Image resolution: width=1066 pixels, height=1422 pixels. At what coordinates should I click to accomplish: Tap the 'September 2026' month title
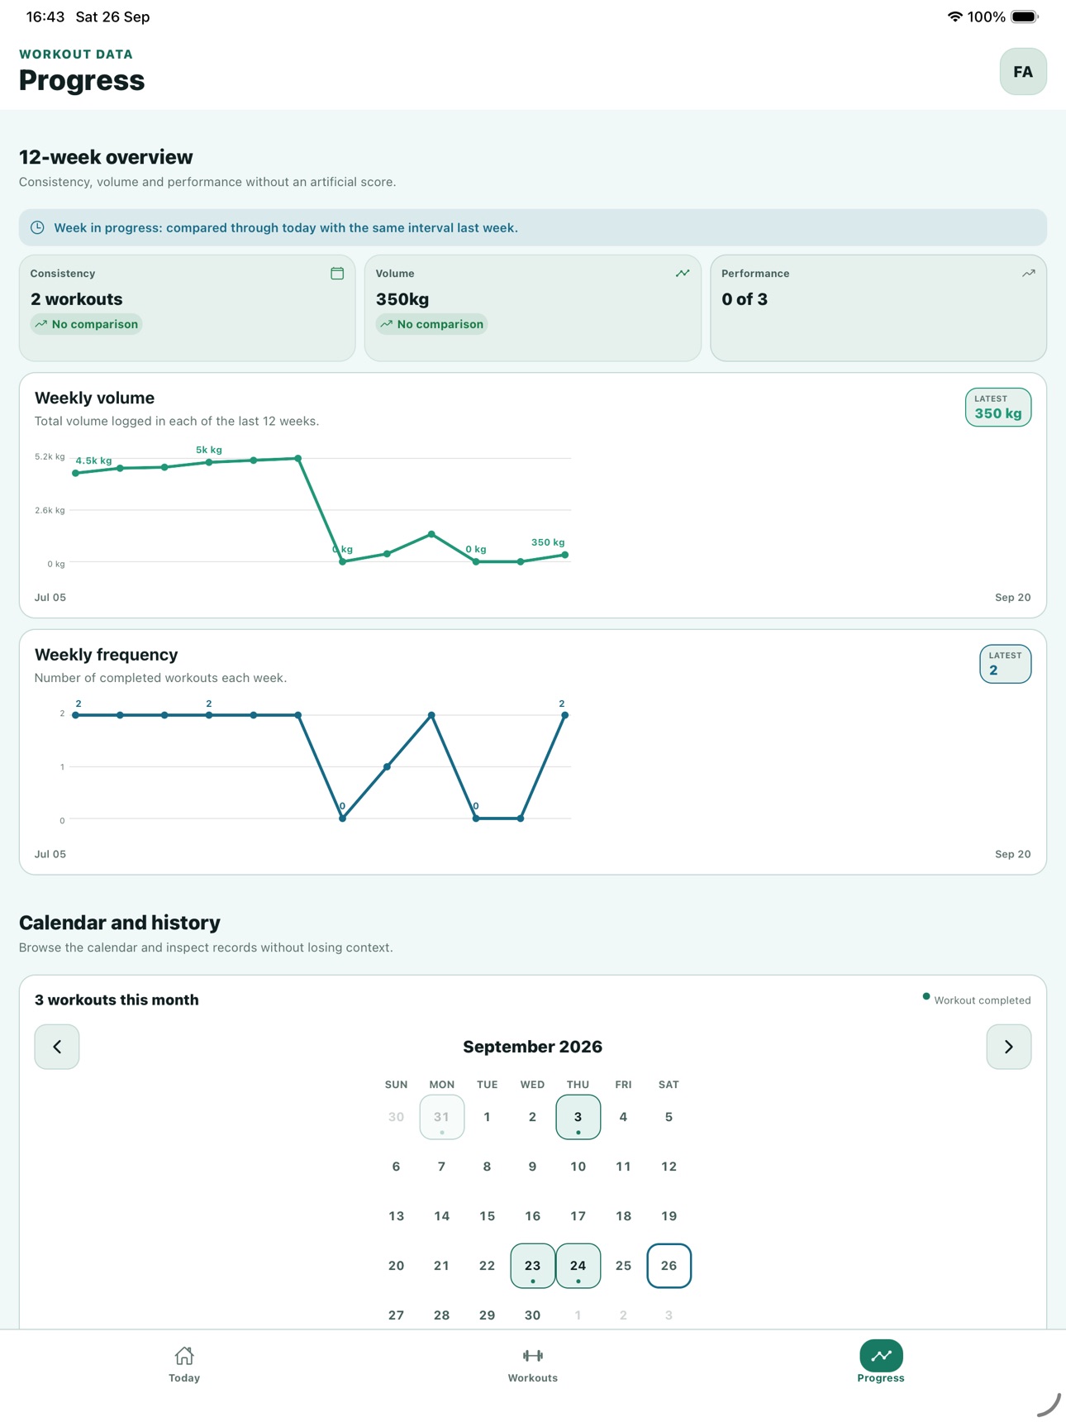pyautogui.click(x=533, y=1047)
